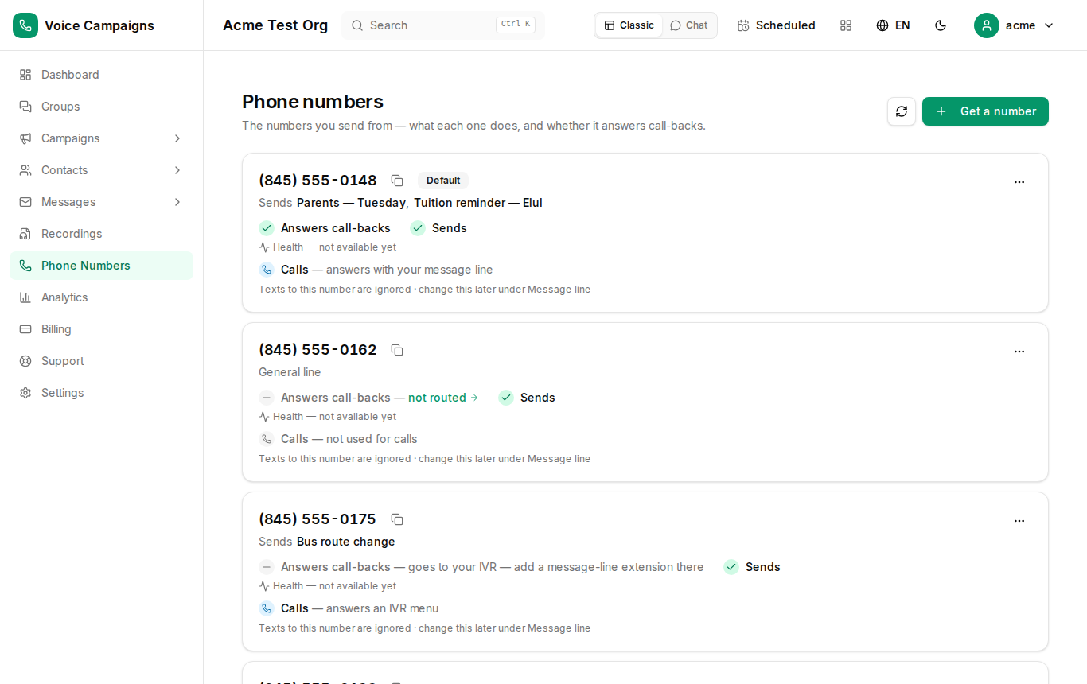Image resolution: width=1087 pixels, height=684 pixels.
Task: Switch to dark mode with moon icon
Action: point(941,25)
